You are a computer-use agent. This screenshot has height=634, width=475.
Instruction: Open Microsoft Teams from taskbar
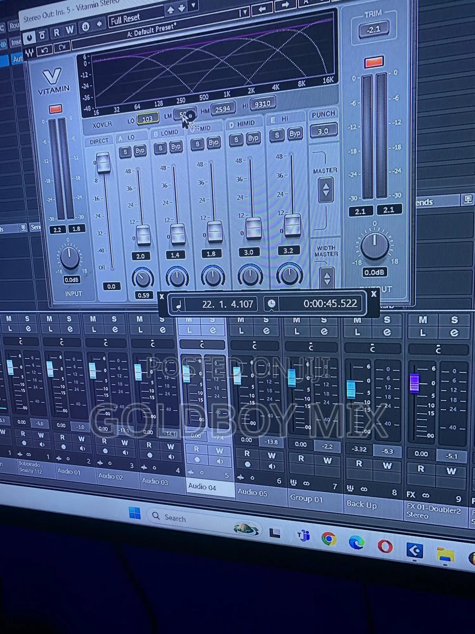303,535
